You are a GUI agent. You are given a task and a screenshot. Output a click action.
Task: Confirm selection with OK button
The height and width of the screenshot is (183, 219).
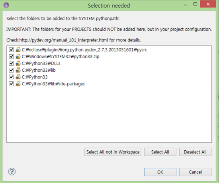click(160, 172)
